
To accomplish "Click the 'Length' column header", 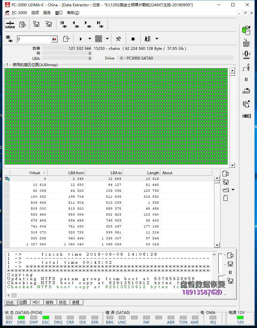I will pos(153,173).
